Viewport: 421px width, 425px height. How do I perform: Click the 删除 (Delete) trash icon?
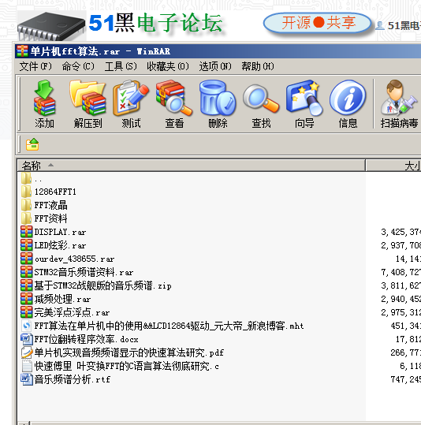point(218,98)
